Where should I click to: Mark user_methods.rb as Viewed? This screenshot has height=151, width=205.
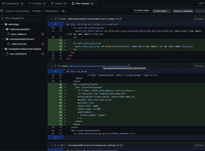click(x=199, y=145)
